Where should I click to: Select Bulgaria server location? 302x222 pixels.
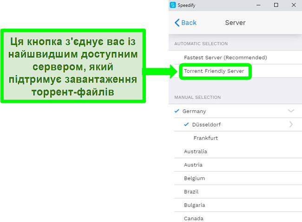tap(238, 205)
